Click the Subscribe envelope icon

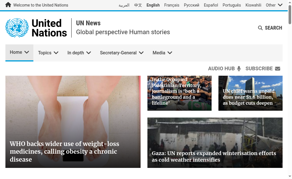277,69
